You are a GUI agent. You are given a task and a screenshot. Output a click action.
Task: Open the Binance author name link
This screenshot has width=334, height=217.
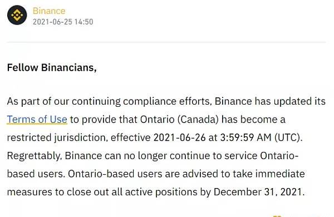49,11
